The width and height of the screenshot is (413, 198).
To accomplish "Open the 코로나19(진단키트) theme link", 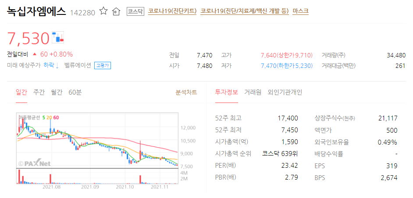I will coord(172,11).
